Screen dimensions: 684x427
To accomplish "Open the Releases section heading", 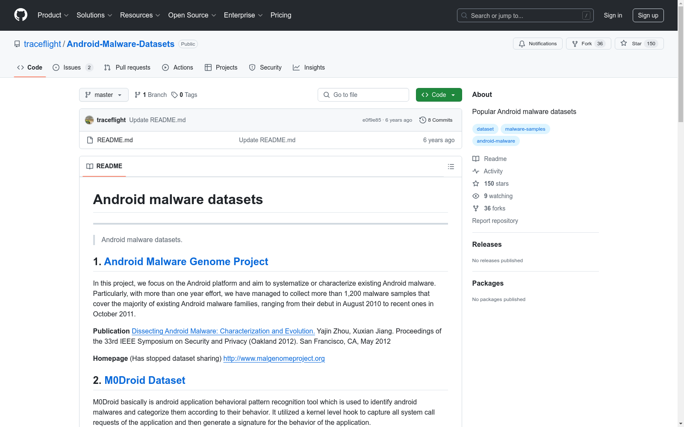I will 487,244.
